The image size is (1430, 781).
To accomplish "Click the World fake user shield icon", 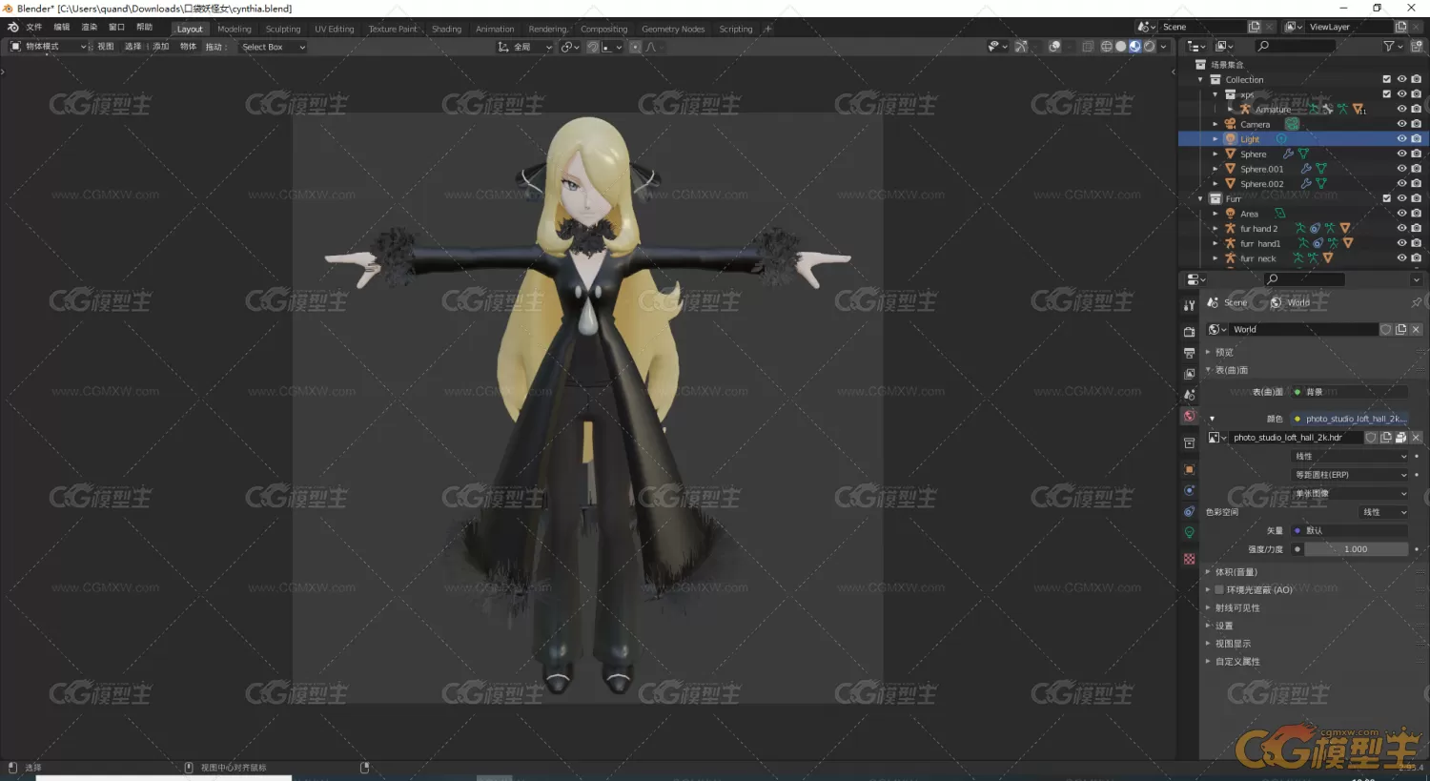I will click(1386, 329).
